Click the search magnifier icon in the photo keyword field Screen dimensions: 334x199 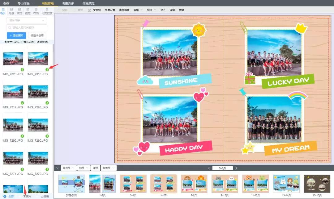pyautogui.click(x=10, y=28)
